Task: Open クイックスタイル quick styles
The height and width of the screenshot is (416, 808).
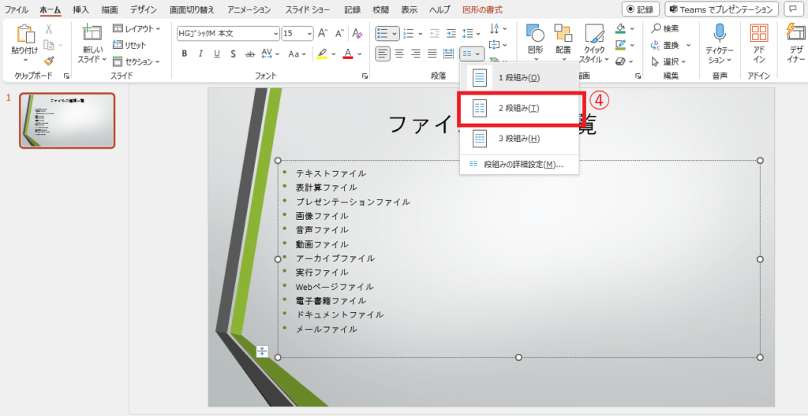Action: (x=595, y=44)
